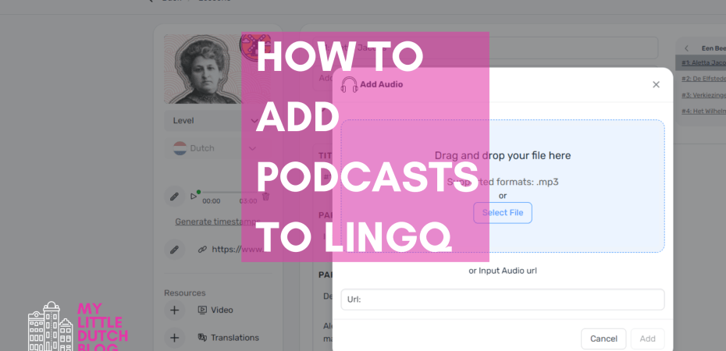Viewport: 726px width, 351px height.
Task: Click the pencil icon next to audio player
Action: point(174,197)
